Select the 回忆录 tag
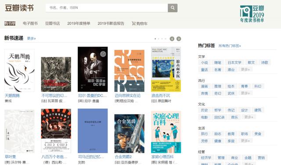This screenshot has height=165, width=281. click(220, 117)
